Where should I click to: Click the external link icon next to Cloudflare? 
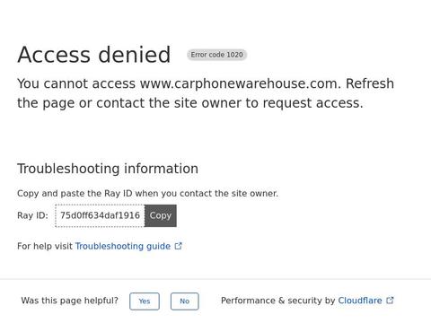coord(390,301)
